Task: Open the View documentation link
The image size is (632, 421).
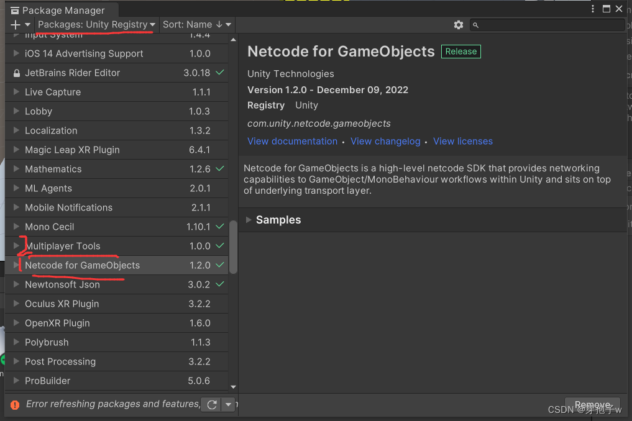Action: click(x=292, y=141)
